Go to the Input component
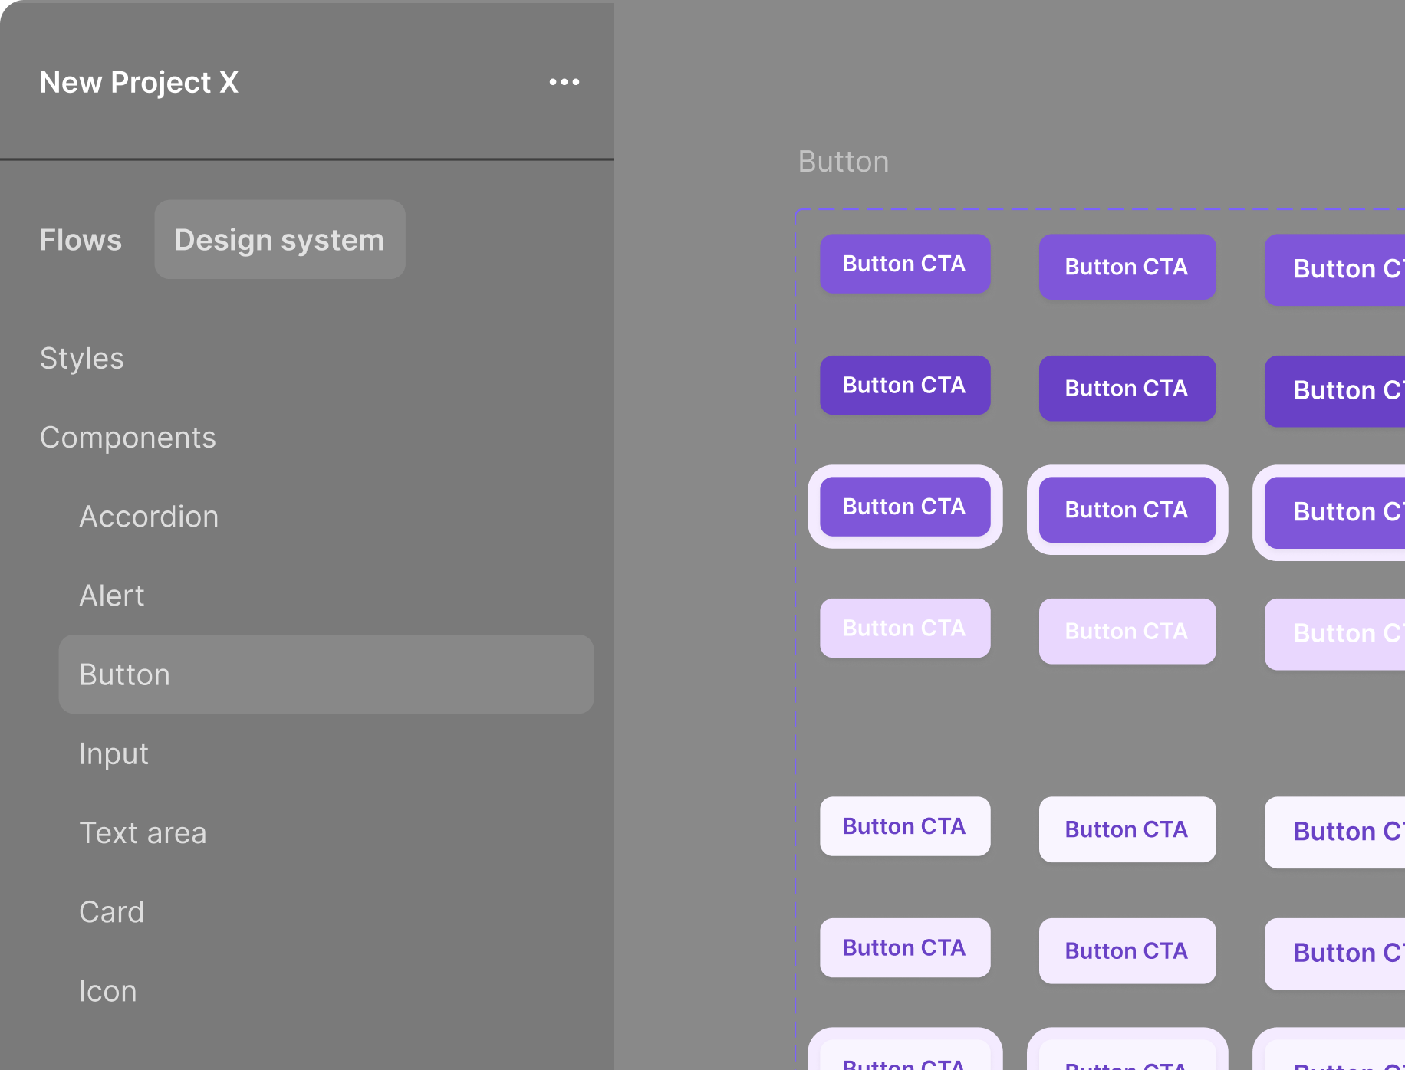The image size is (1405, 1070). (x=114, y=753)
